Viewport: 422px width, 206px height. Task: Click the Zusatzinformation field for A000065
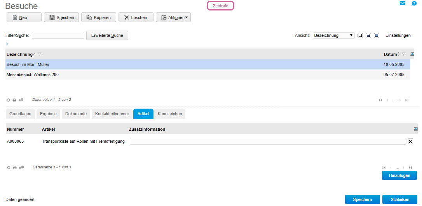[268, 142]
